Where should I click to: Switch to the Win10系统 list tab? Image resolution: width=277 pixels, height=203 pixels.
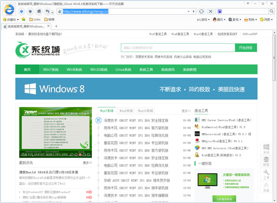point(145,111)
